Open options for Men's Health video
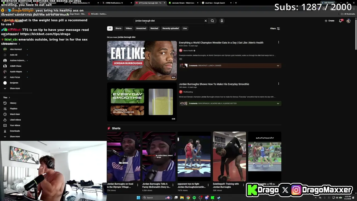357x201 pixels. 278,42
